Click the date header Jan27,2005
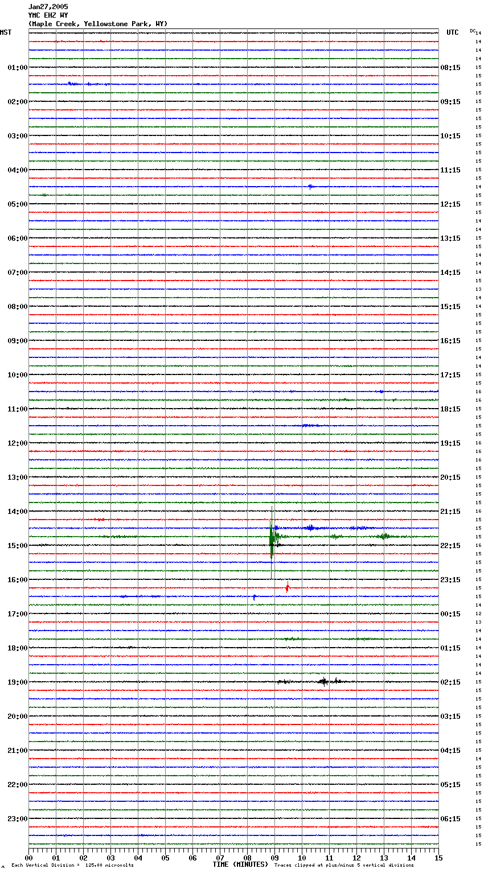The height and width of the screenshot is (873, 484). point(48,7)
